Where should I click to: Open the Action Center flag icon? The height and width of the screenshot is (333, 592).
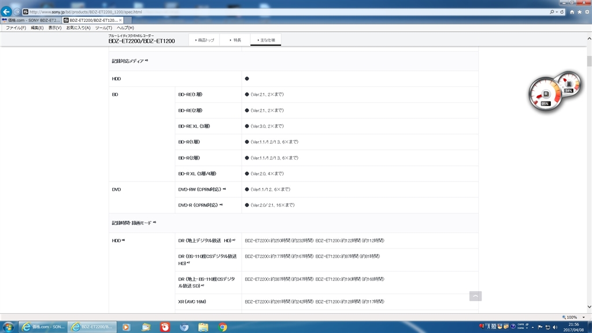pos(541,327)
